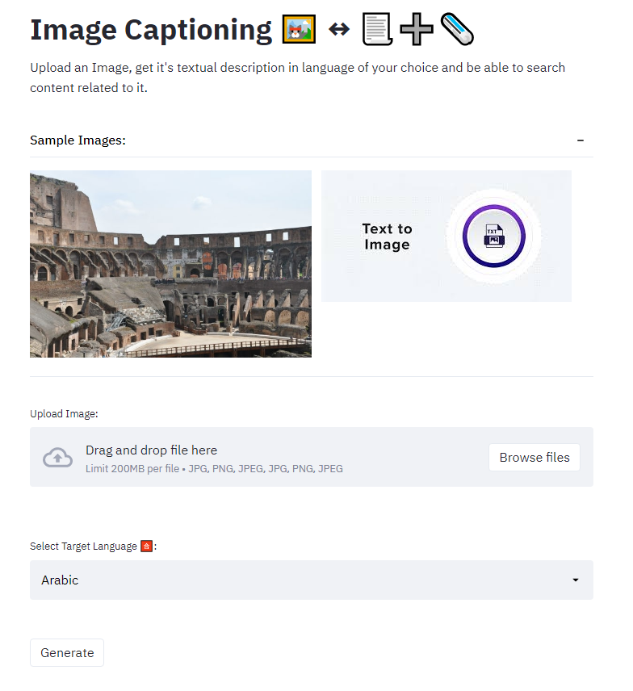This screenshot has width=633, height=691.
Task: Collapse the Sample Images expander
Action: click(580, 140)
